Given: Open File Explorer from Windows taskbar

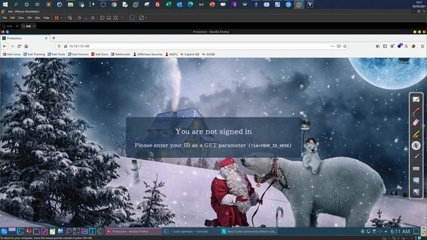Looking at the screenshot, I should (x=70, y=5).
